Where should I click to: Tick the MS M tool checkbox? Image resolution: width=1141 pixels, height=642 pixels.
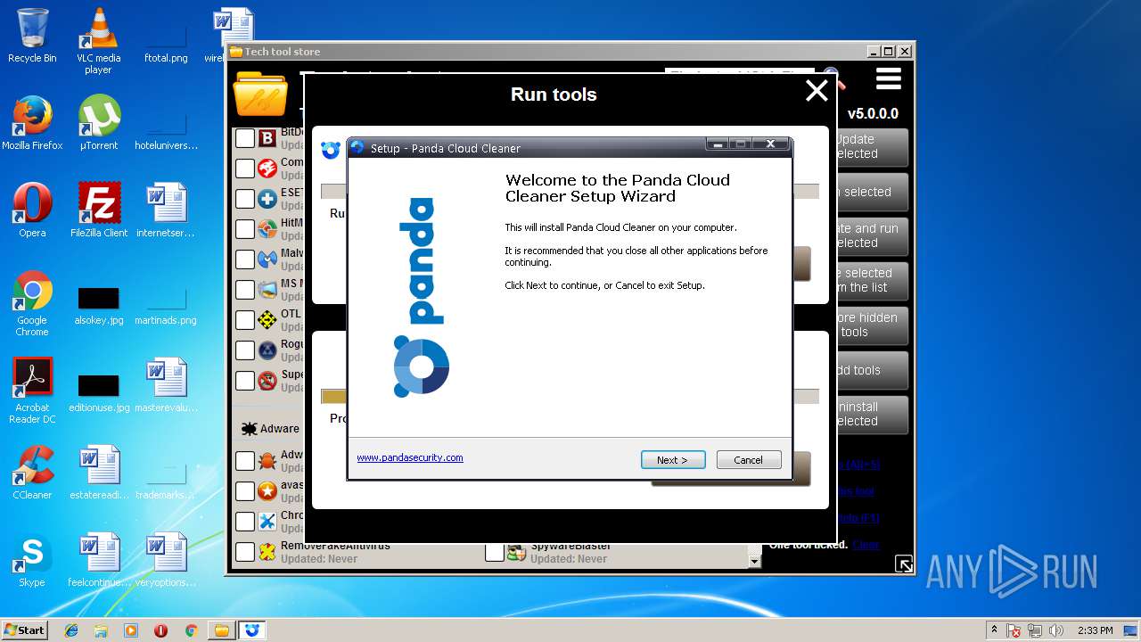click(245, 290)
